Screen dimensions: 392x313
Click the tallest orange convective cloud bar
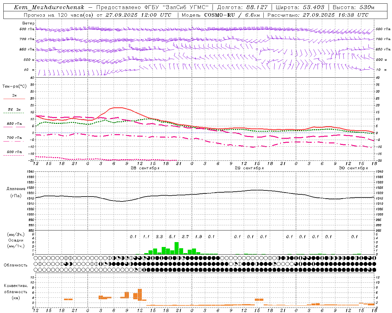(x=140, y=295)
